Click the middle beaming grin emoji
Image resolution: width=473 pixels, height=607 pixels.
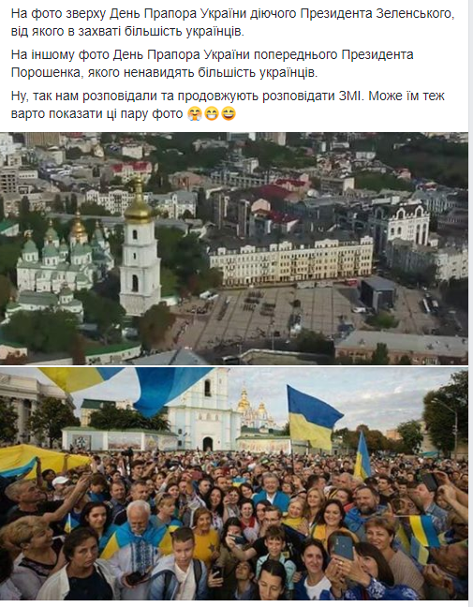click(212, 114)
